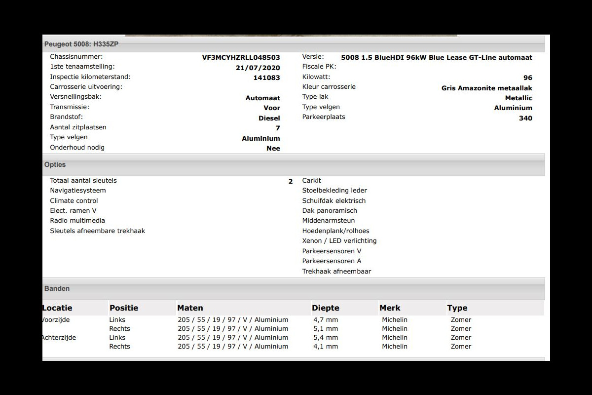Click the Banden section header

57,288
